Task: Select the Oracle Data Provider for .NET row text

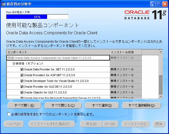Action: click(x=49, y=69)
